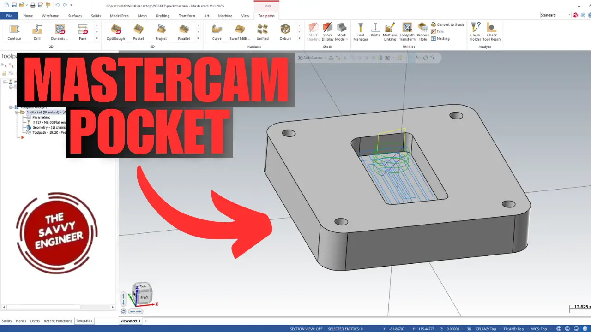591x332 pixels.
Task: Run Check Tool Reach analysis
Action: [492, 32]
